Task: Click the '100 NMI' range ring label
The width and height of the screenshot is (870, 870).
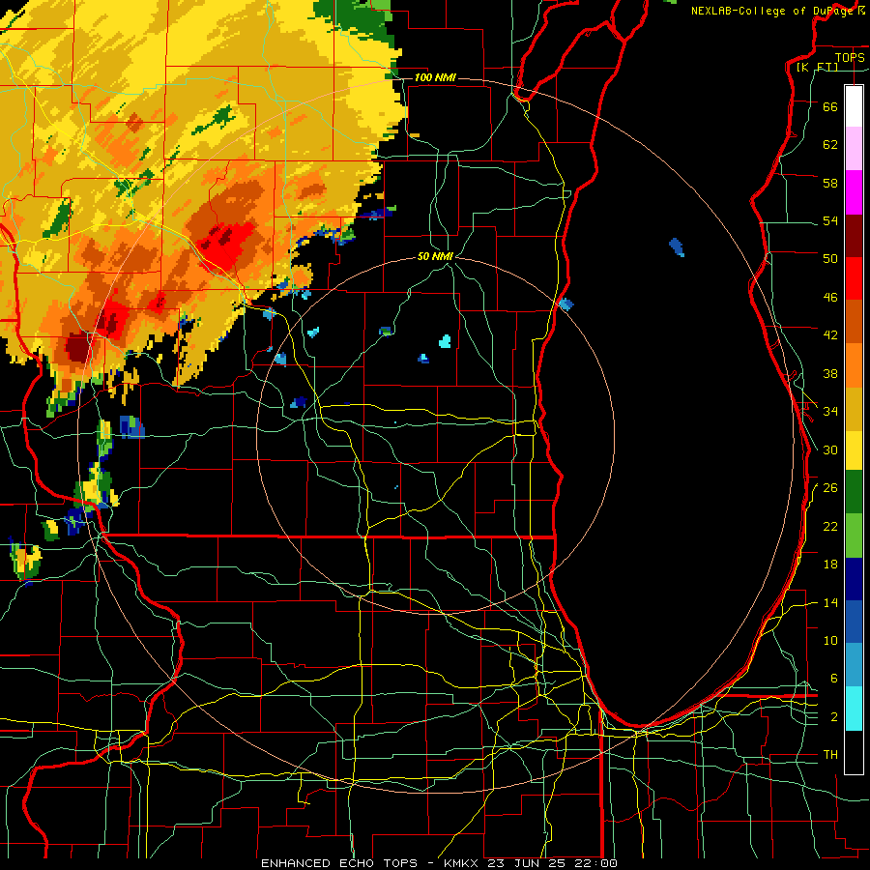Action: click(x=435, y=77)
